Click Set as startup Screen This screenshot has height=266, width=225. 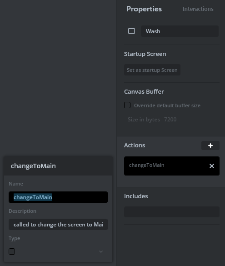click(x=152, y=70)
